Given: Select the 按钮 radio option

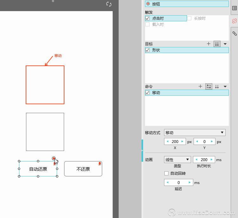Looking at the screenshot, I should coord(148,4).
